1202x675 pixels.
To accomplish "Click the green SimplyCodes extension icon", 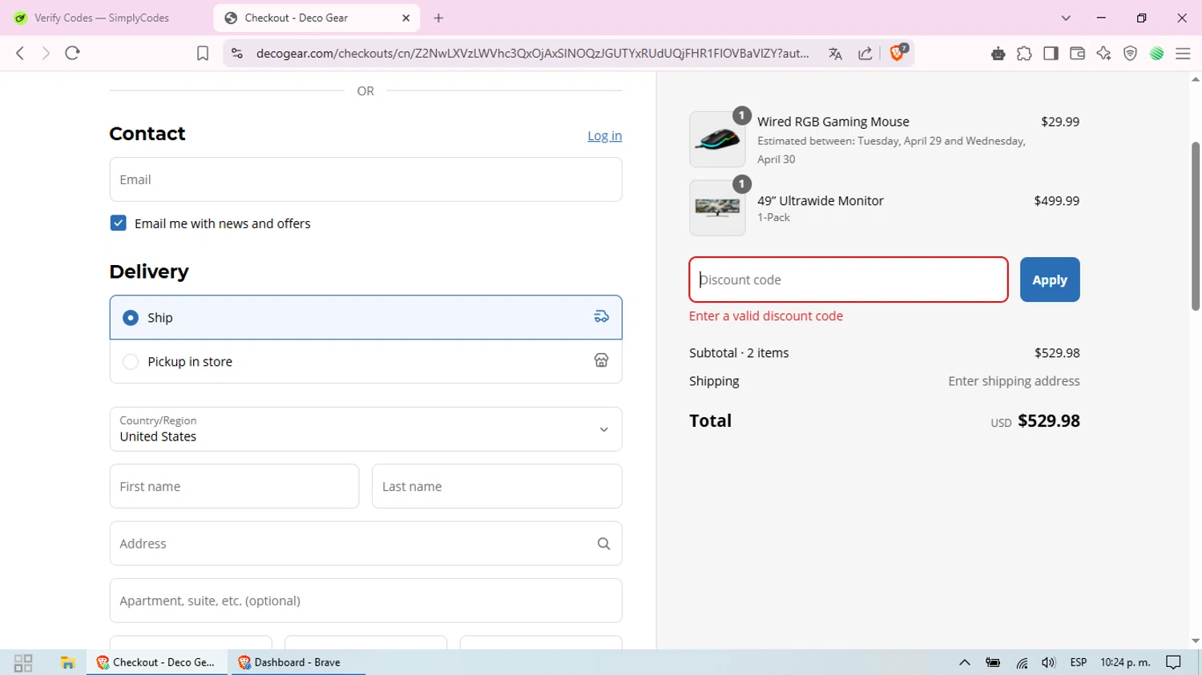I will point(1156,54).
